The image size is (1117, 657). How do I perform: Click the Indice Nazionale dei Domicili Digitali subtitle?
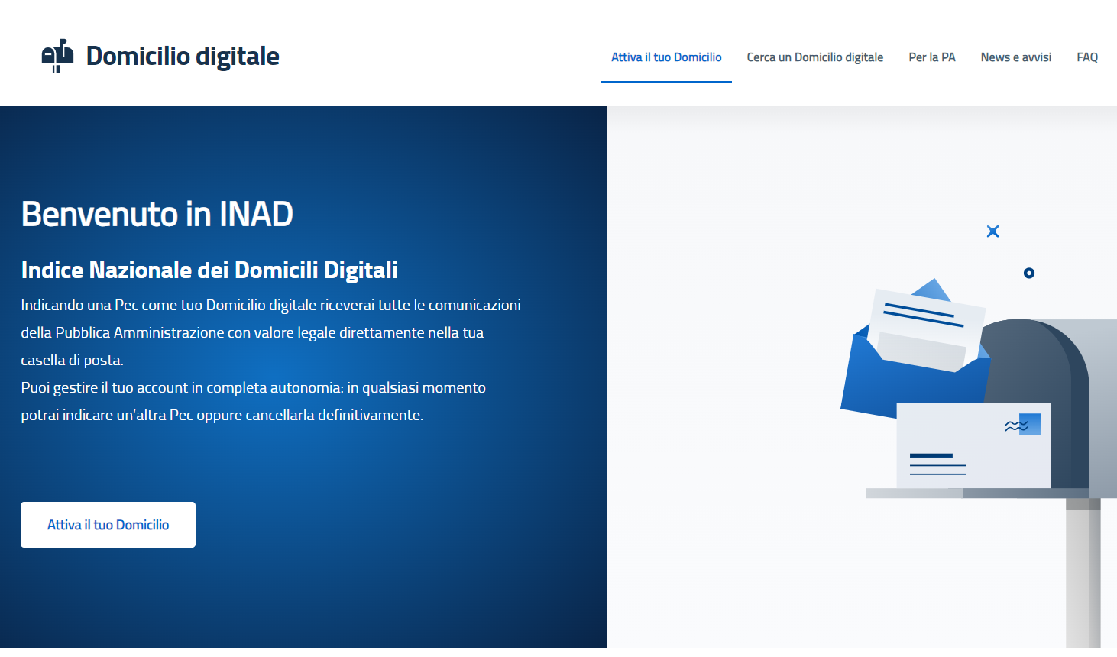(x=209, y=270)
